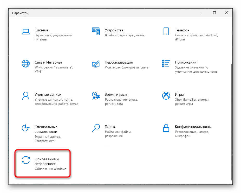Image resolution: width=241 pixels, height=193 pixels.
Task: Click the Специальные возможности icon
Action: (x=25, y=128)
